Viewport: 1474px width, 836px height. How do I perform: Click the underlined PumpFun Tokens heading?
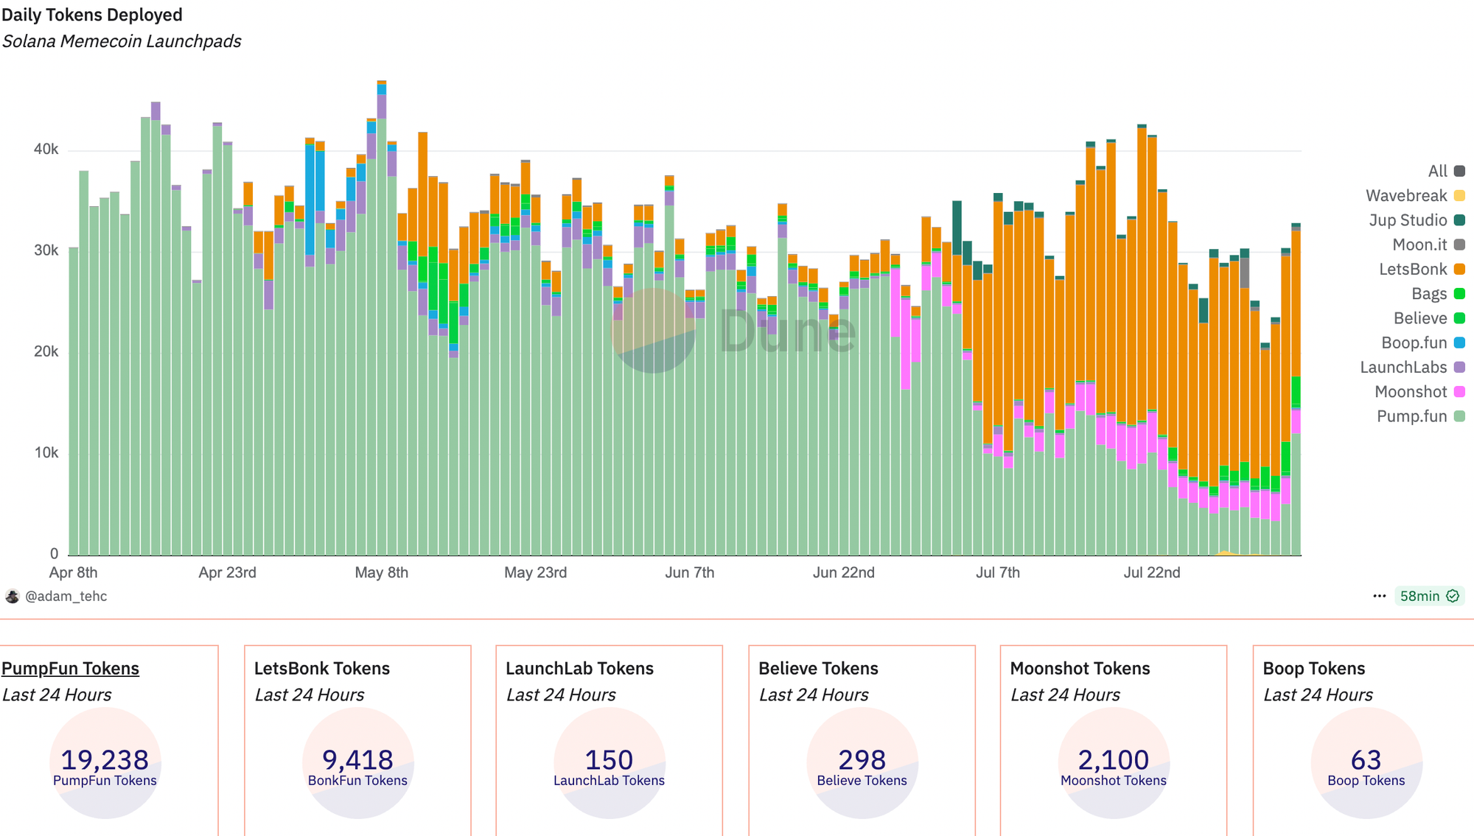[x=70, y=668]
